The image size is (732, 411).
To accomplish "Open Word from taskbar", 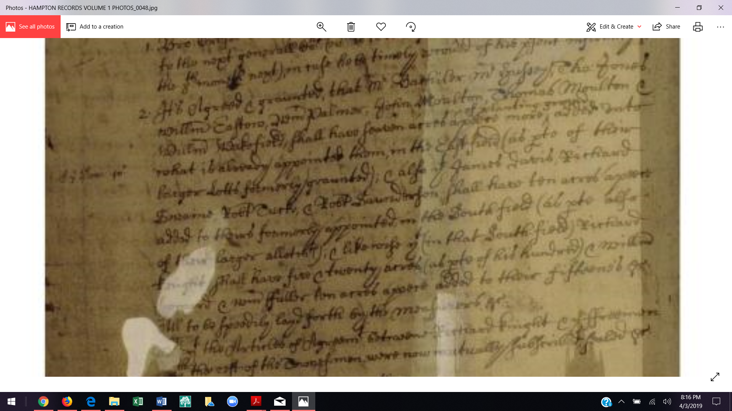I will pos(161,401).
